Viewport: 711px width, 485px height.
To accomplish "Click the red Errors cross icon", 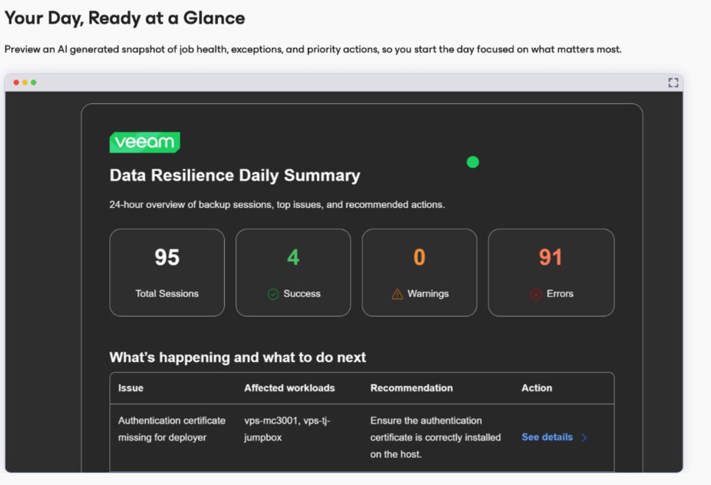I will pyautogui.click(x=535, y=294).
